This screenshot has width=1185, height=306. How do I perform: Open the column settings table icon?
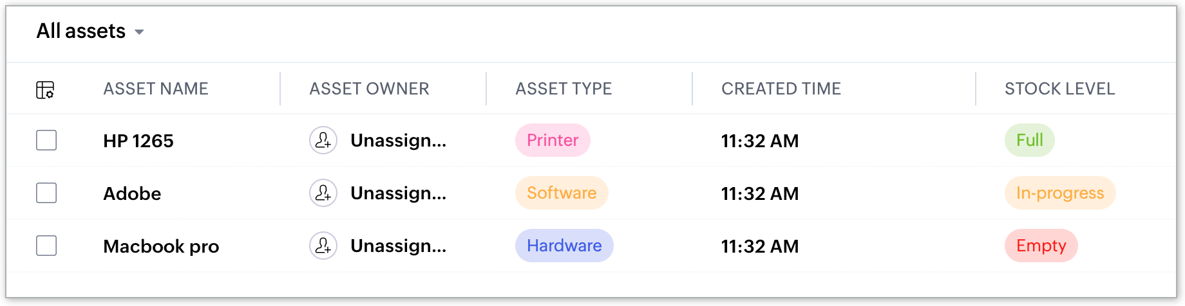coord(45,90)
